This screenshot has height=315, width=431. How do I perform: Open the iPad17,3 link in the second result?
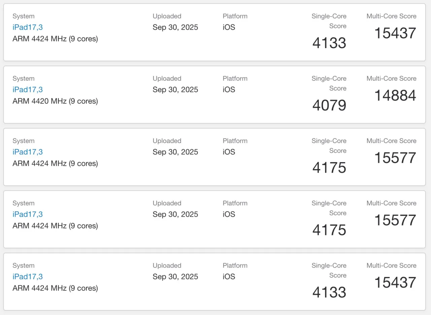coord(28,90)
